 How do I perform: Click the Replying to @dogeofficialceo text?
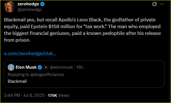click(36, 75)
